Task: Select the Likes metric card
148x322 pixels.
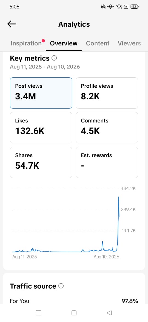Action: click(x=41, y=127)
